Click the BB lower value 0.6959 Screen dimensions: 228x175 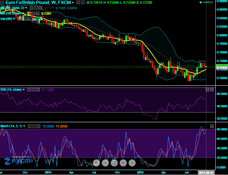click(72, 8)
